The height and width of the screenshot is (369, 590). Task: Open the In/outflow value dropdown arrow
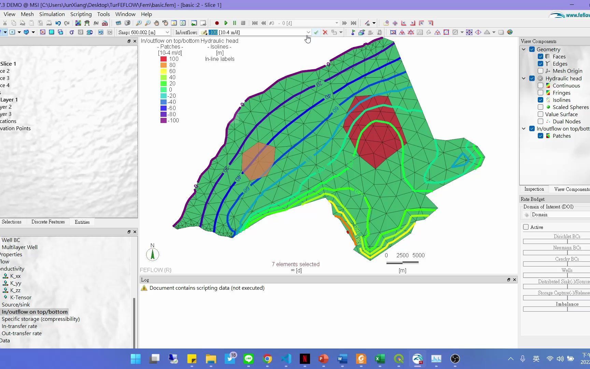(x=308, y=32)
